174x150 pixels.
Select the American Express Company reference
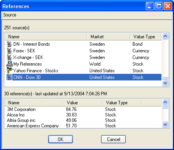click(x=33, y=126)
